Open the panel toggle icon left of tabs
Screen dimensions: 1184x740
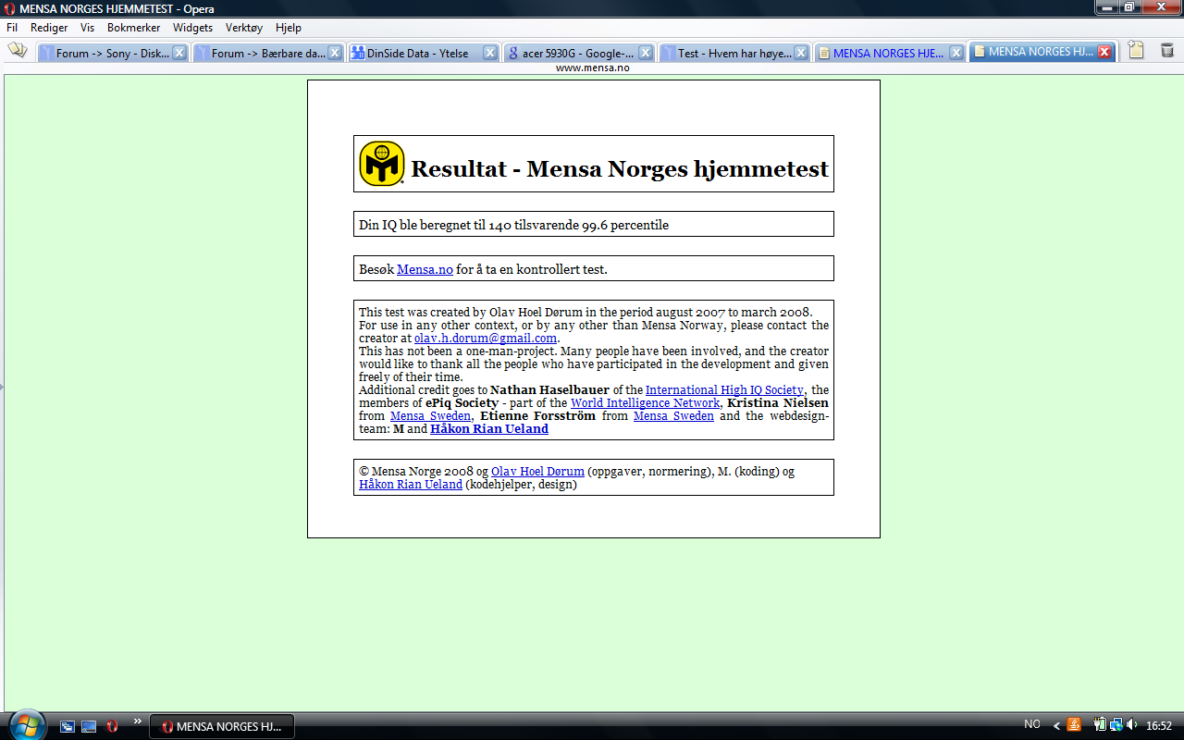18,50
